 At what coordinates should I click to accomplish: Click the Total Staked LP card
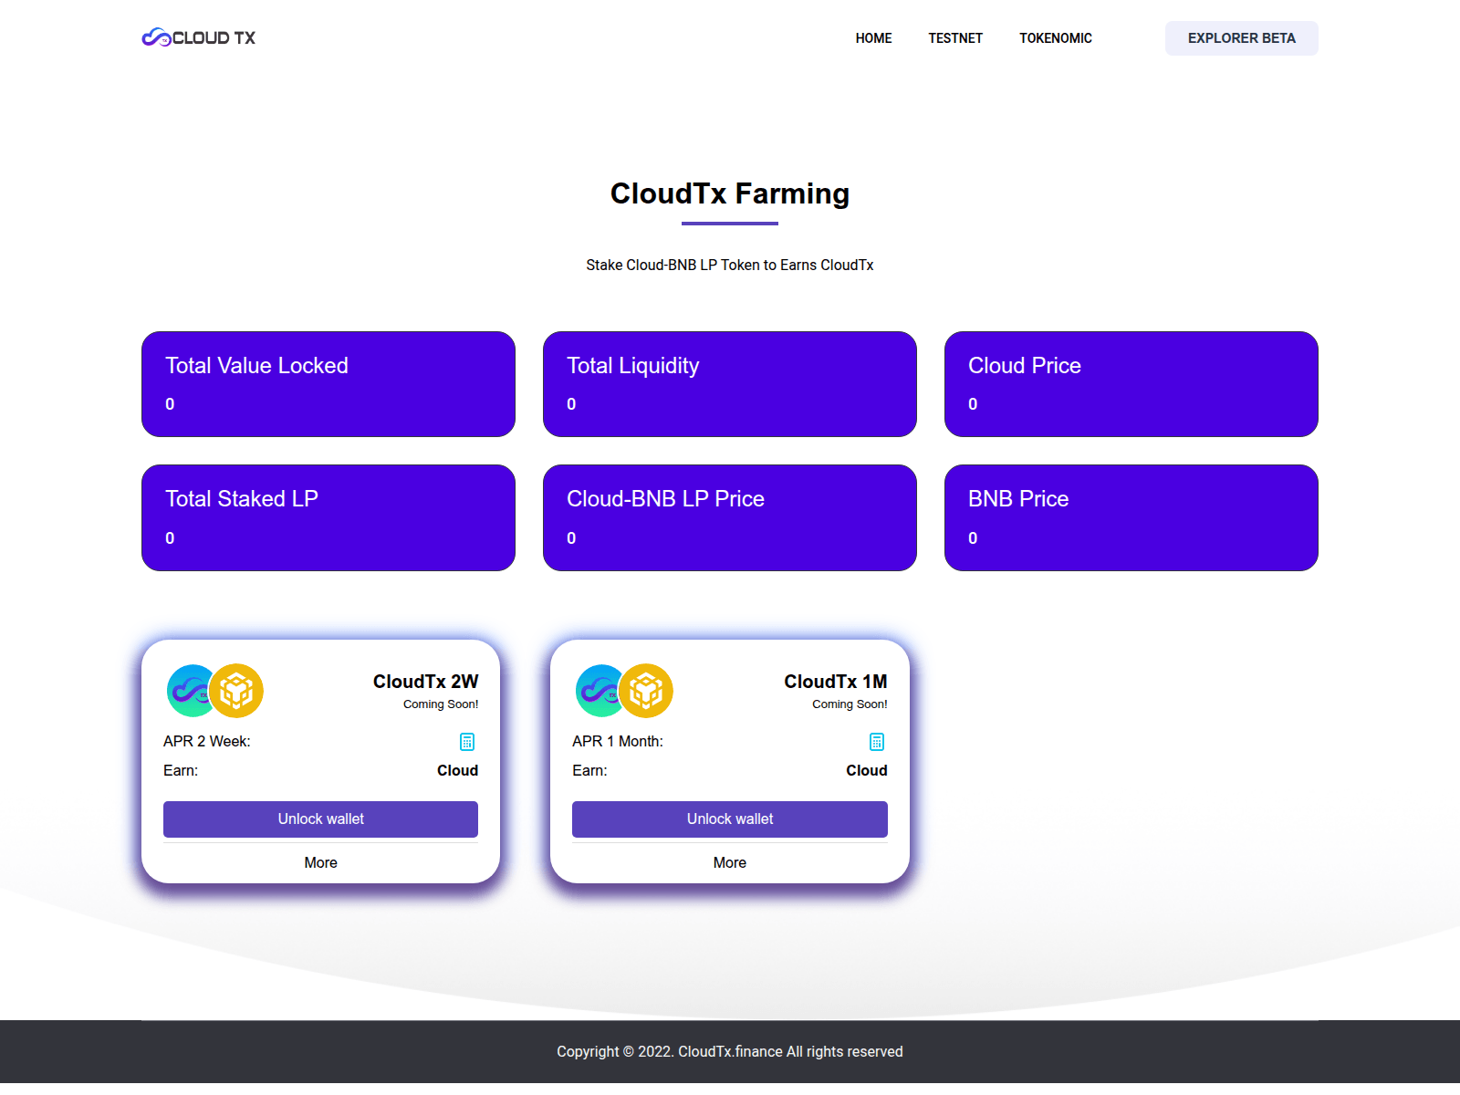pos(328,517)
